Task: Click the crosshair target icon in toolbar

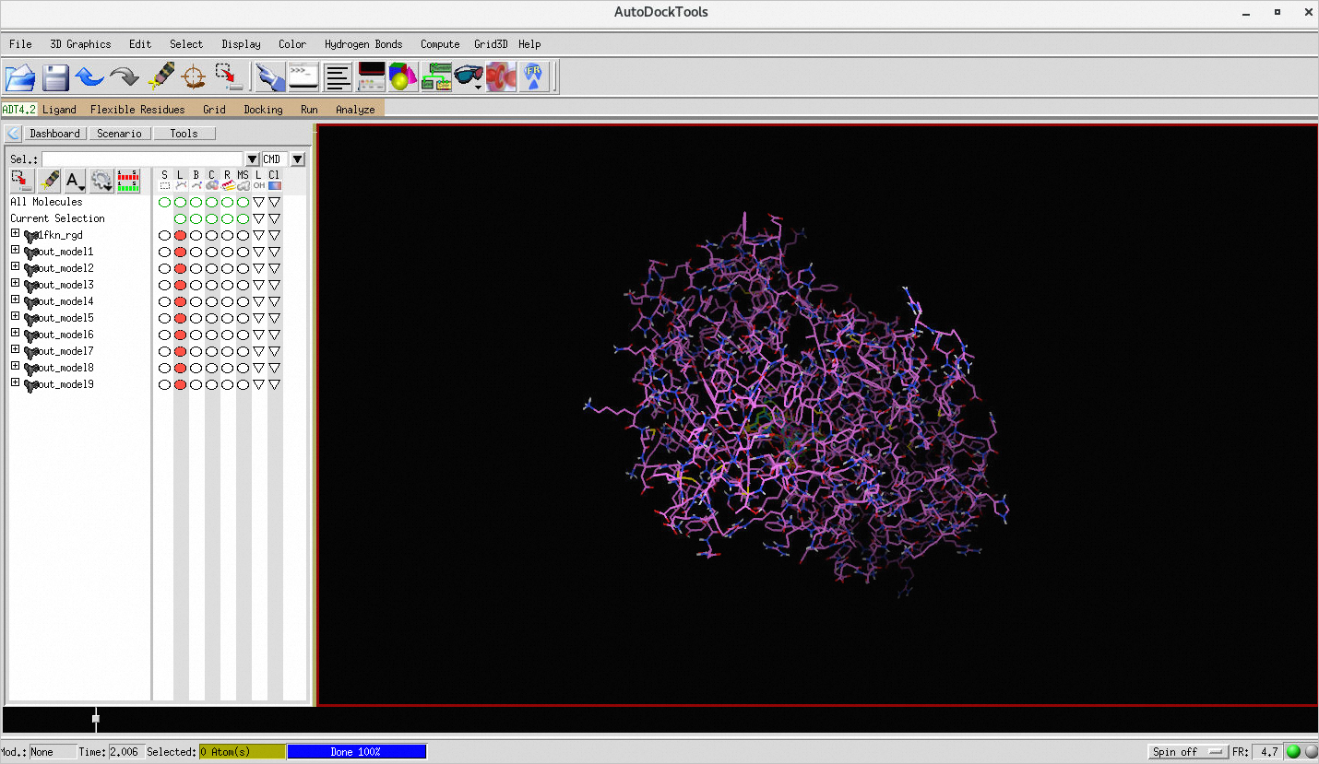Action: point(193,76)
